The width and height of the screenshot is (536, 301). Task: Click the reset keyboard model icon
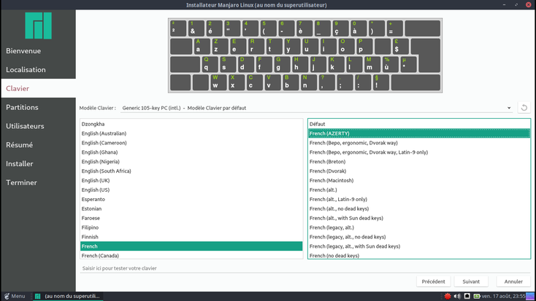(524, 108)
